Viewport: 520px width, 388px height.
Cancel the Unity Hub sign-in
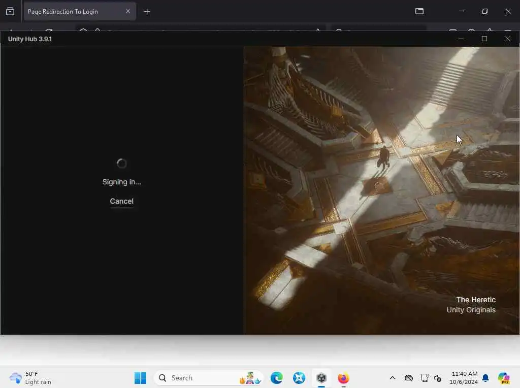(x=122, y=201)
